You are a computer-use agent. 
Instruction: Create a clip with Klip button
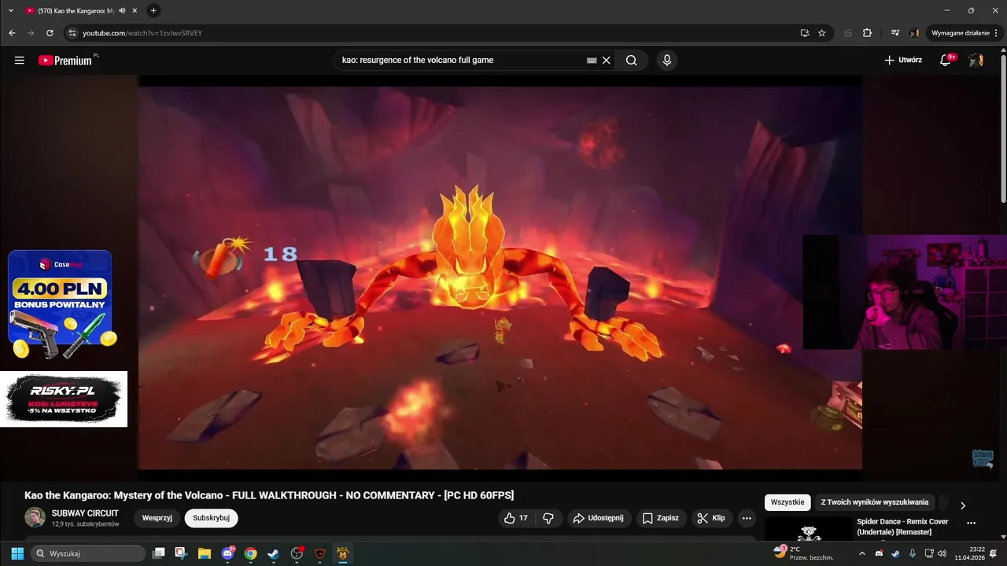click(711, 518)
